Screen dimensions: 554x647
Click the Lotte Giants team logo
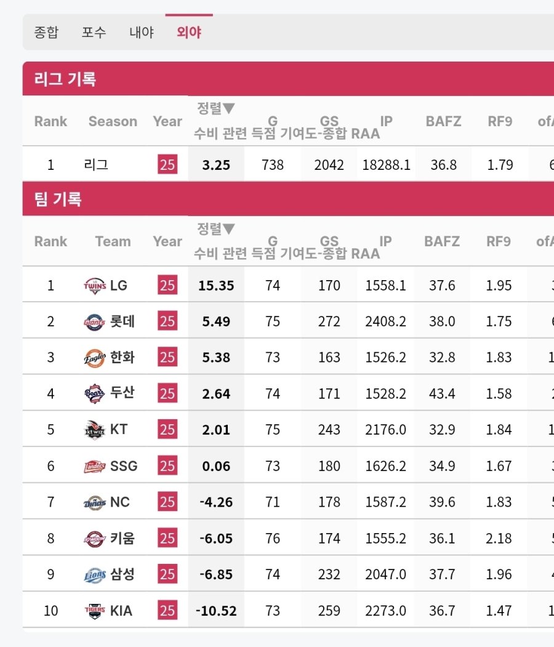click(x=94, y=322)
